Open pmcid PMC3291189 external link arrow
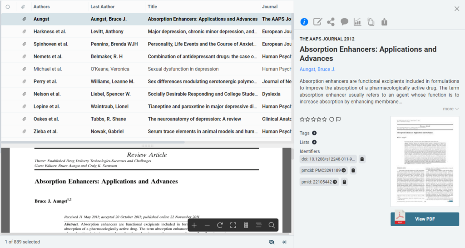The height and width of the screenshot is (248, 465). [344, 170]
